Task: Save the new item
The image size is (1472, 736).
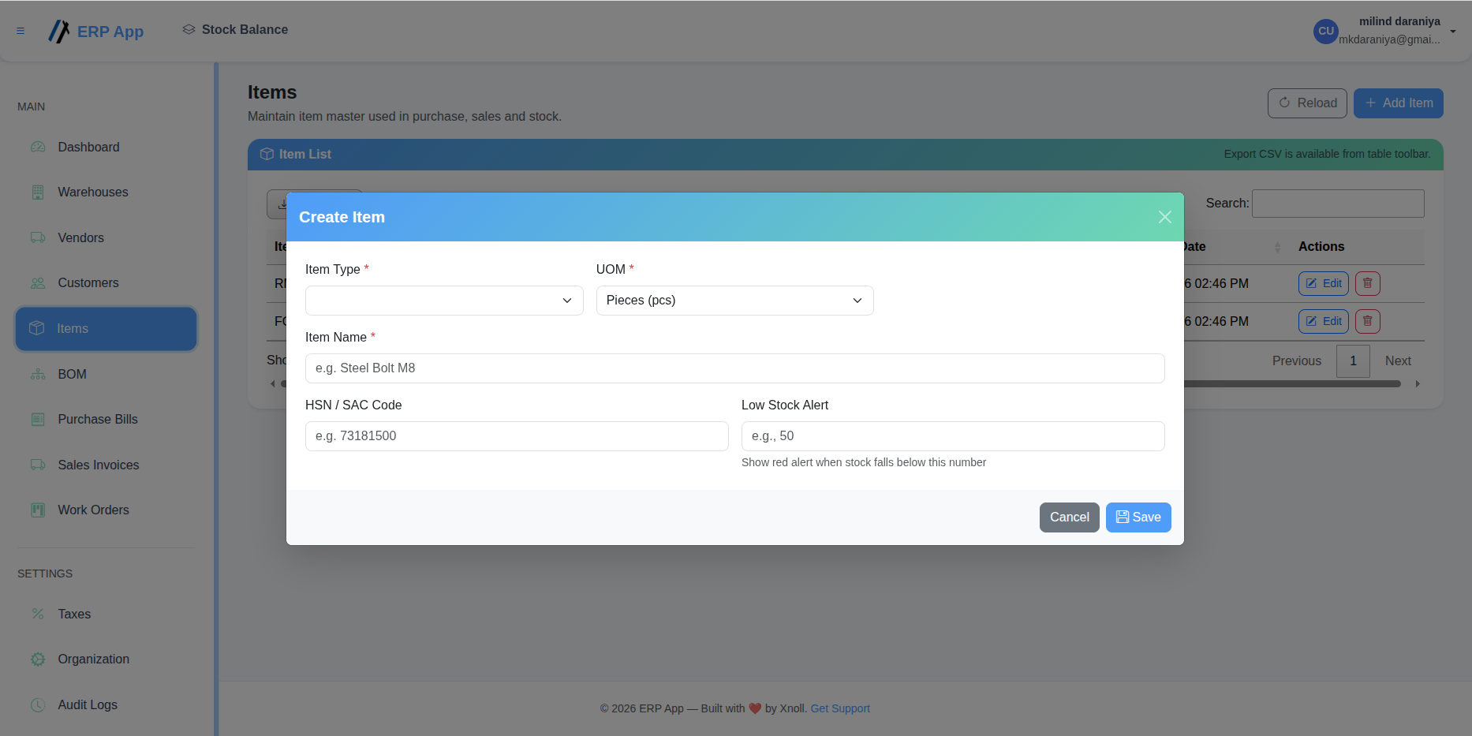Action: (x=1138, y=517)
